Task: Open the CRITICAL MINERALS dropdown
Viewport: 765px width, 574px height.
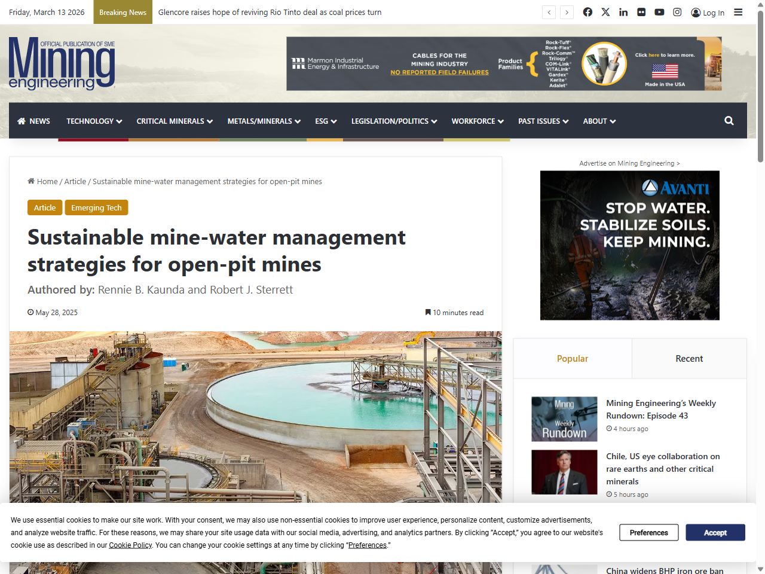Action: [x=174, y=121]
